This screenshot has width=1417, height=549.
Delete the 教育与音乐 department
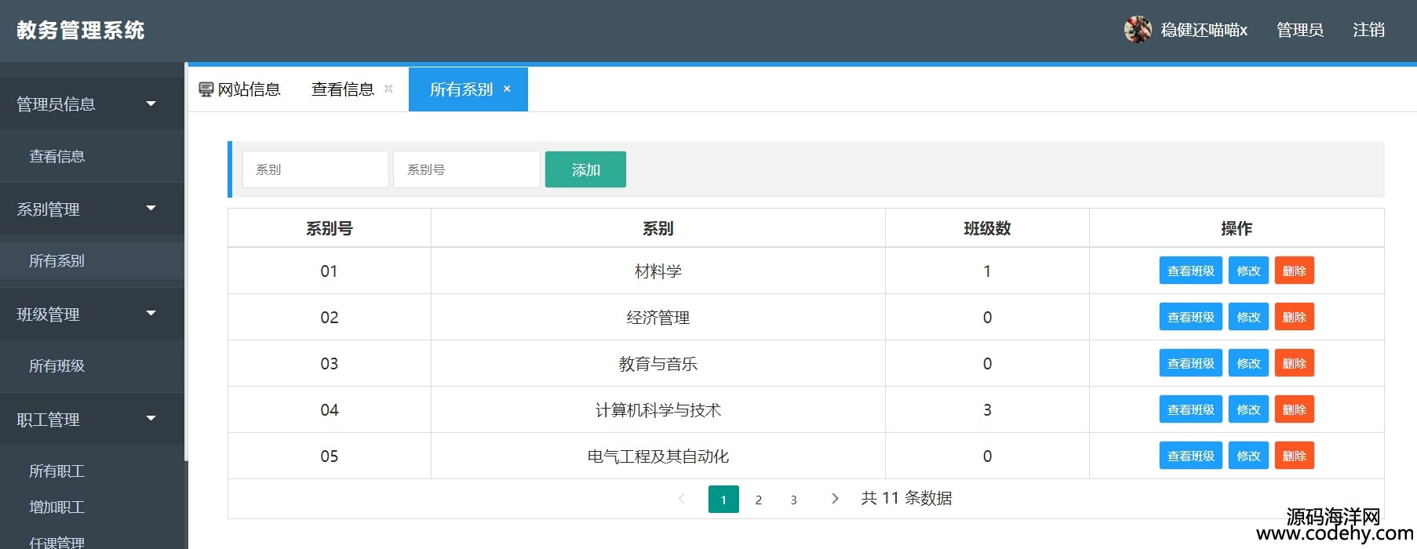(x=1294, y=363)
